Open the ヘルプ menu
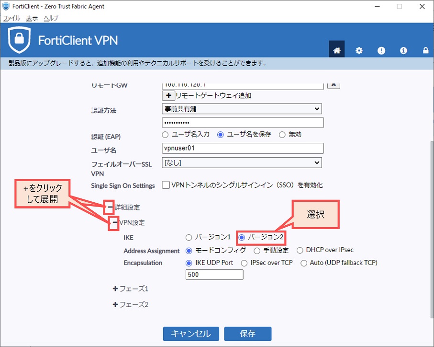Viewport: 434px width, 347px height. 51,18
